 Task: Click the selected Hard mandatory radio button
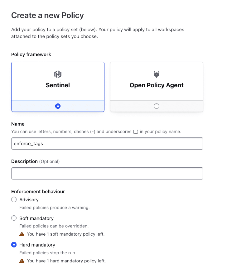[x=14, y=245]
